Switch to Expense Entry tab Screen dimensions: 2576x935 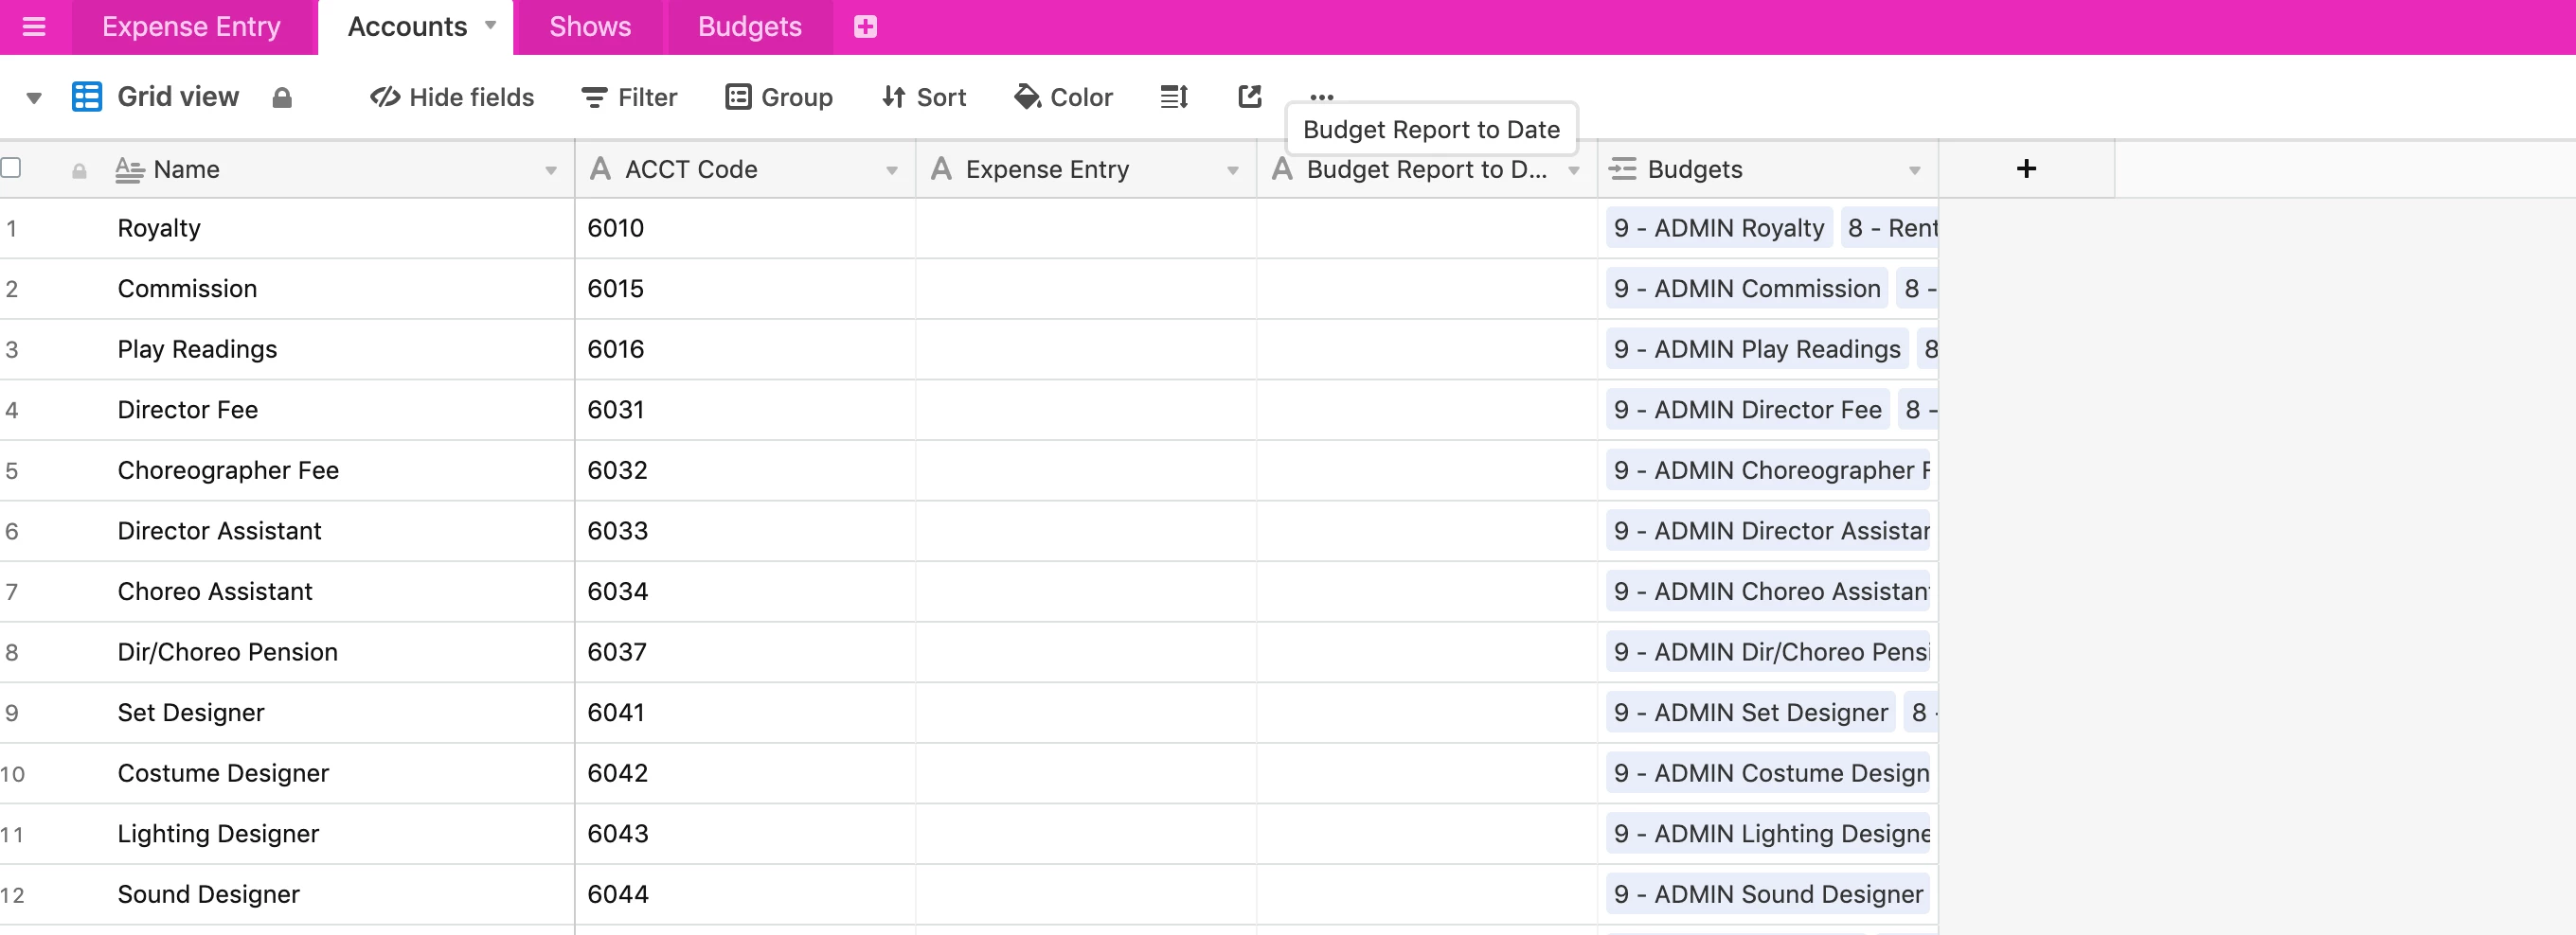pos(191,26)
